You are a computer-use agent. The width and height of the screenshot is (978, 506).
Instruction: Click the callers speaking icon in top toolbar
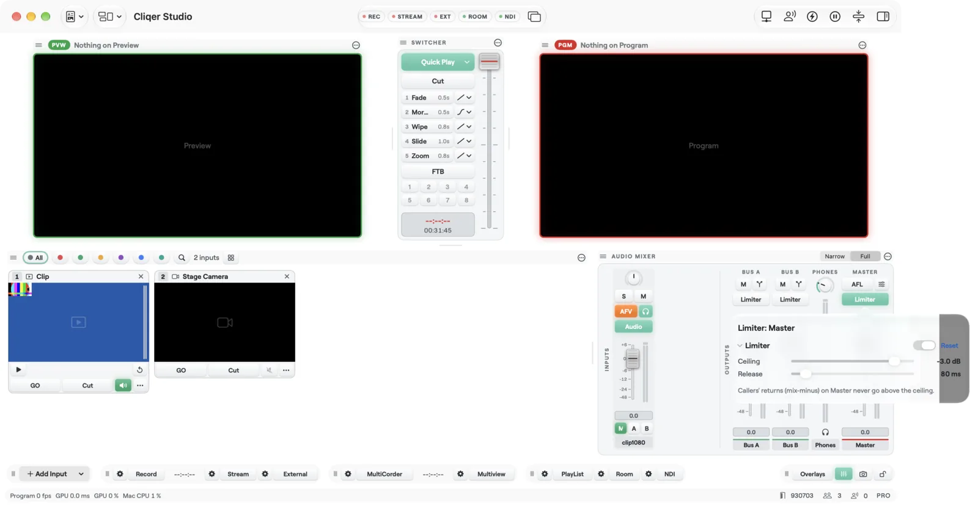(x=789, y=16)
